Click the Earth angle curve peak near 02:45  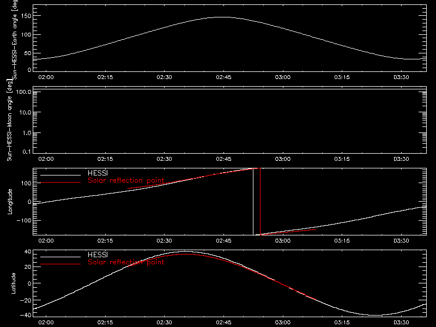point(222,17)
